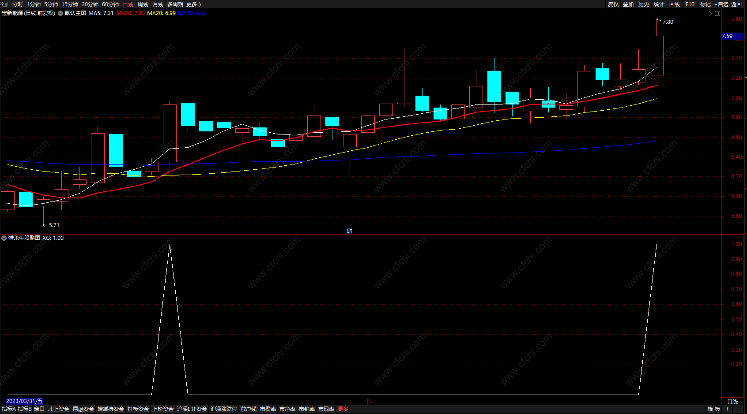Show the 增减持资金 indicator

coord(111,409)
